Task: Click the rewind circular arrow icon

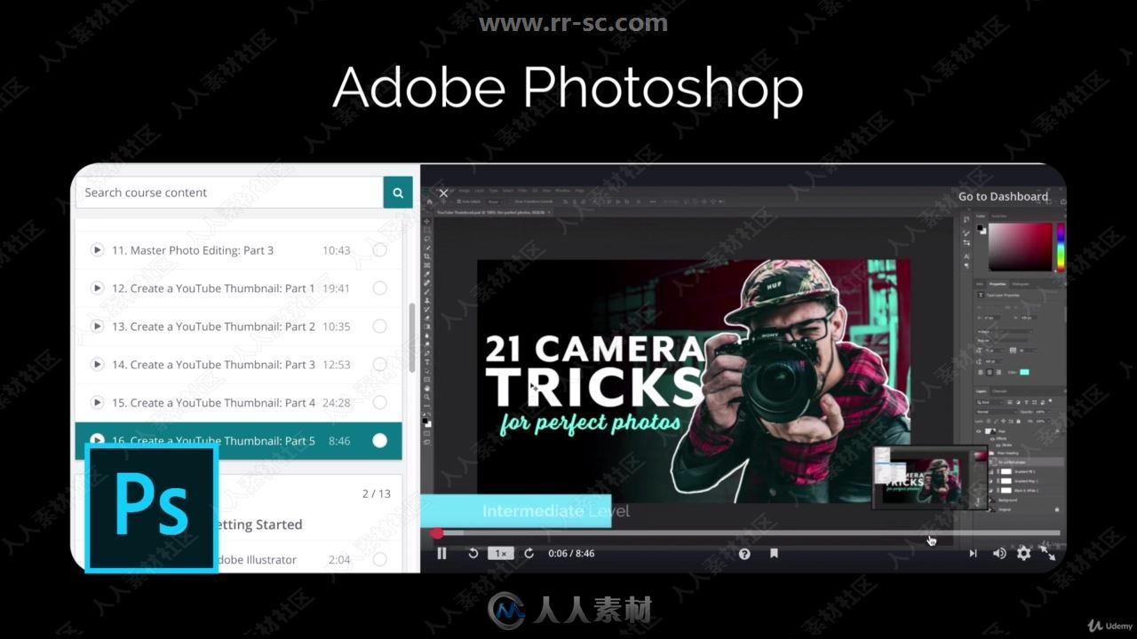Action: [473, 553]
